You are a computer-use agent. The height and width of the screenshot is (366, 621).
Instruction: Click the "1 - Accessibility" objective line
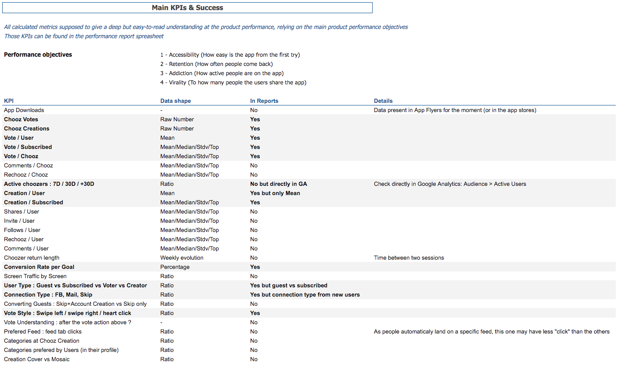coord(230,55)
